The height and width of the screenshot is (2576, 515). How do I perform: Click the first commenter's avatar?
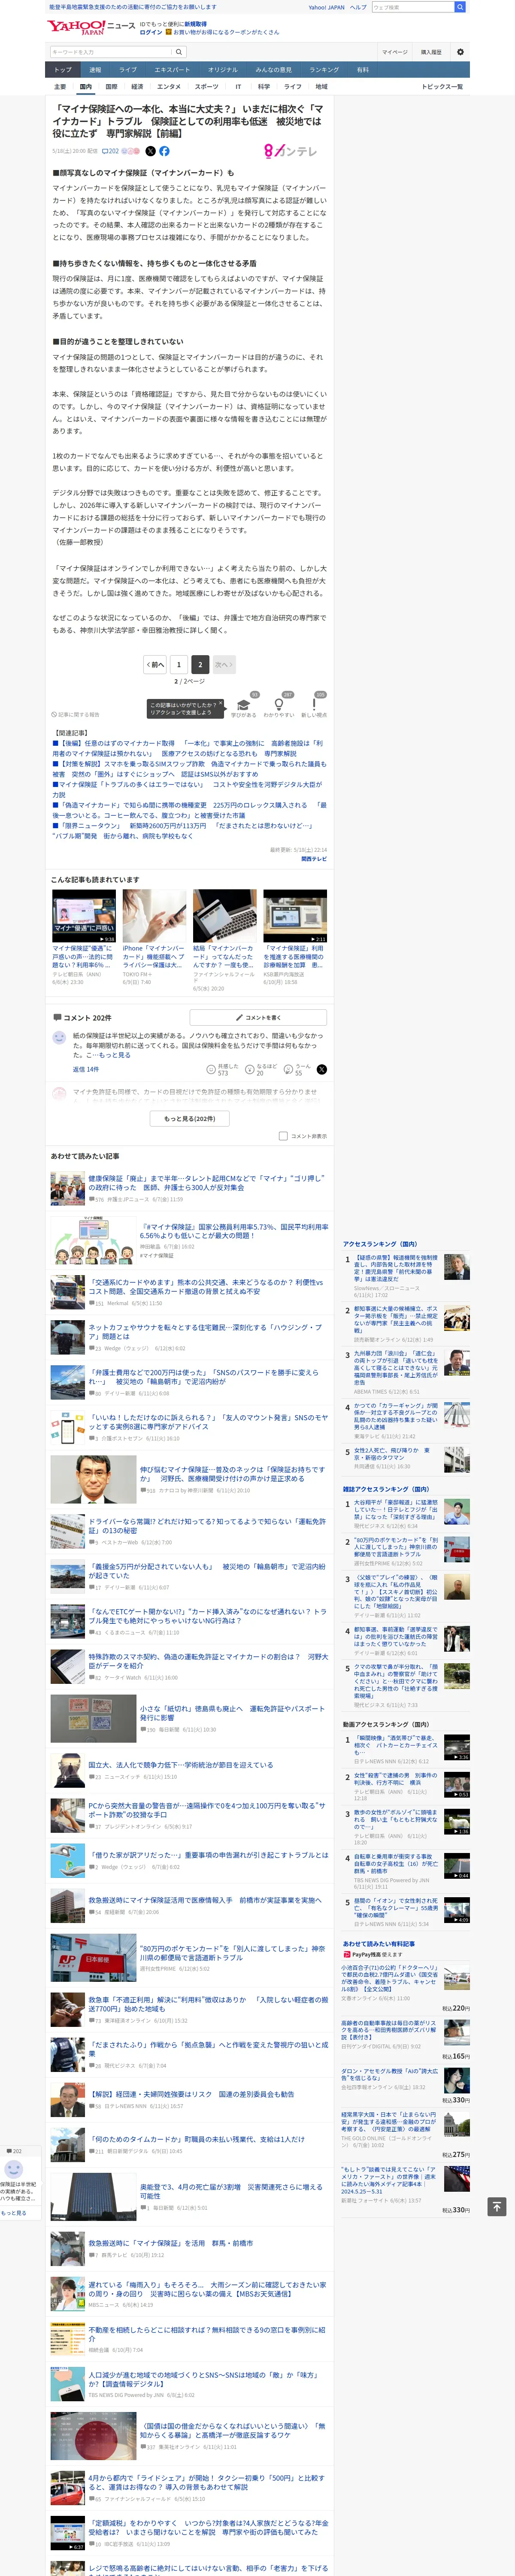click(59, 1038)
